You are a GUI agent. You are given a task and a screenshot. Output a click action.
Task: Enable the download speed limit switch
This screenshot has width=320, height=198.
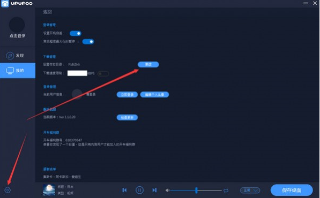coord(103,73)
